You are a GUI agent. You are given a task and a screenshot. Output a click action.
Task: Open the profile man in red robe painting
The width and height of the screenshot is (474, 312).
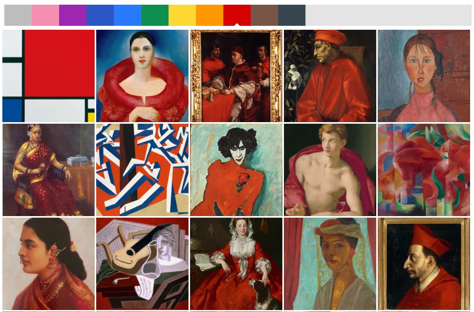pyautogui.click(x=330, y=76)
